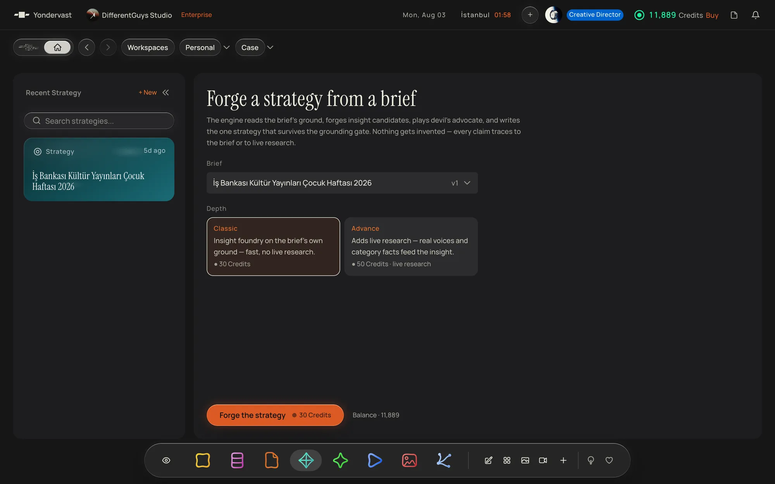Open the pink database stack dock tool
Image resolution: width=775 pixels, height=484 pixels.
237,460
